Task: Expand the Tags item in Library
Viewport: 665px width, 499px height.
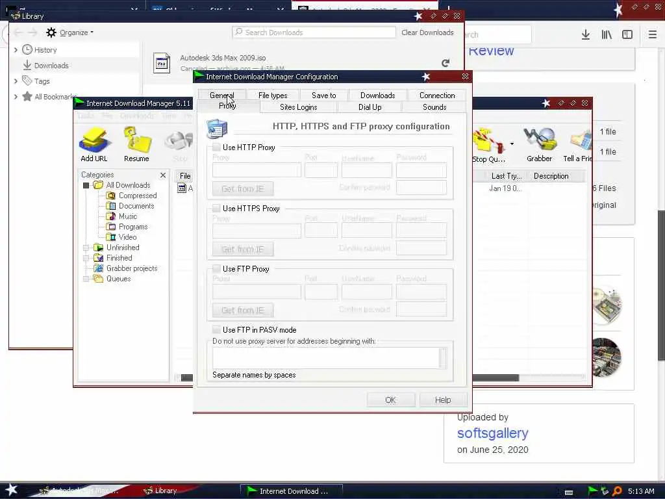Action: (16, 81)
